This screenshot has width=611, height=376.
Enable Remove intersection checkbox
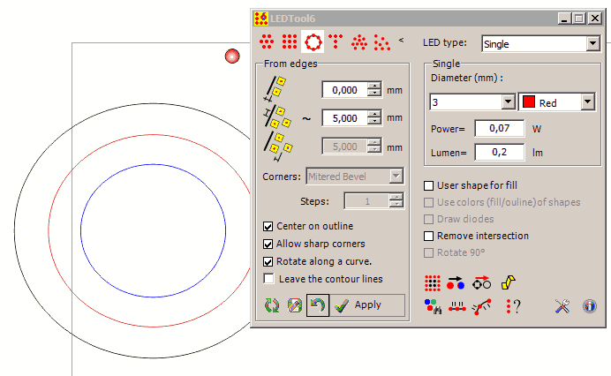pyautogui.click(x=428, y=237)
